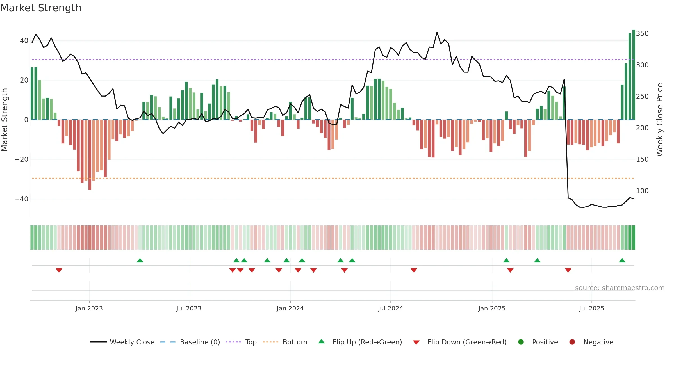Click the '100' right axis price label
Image resolution: width=674 pixels, height=379 pixels.
pyautogui.click(x=643, y=191)
